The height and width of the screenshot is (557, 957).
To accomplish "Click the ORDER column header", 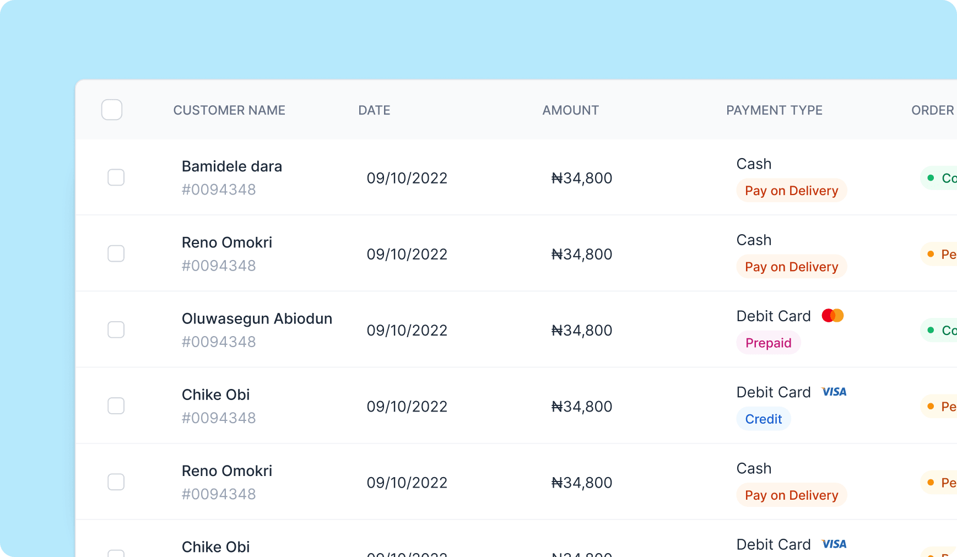I will (933, 110).
